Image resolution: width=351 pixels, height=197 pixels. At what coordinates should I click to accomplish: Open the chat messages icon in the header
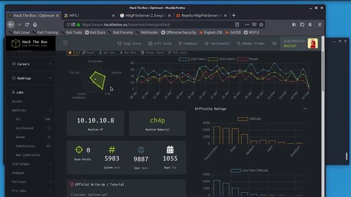274,43
